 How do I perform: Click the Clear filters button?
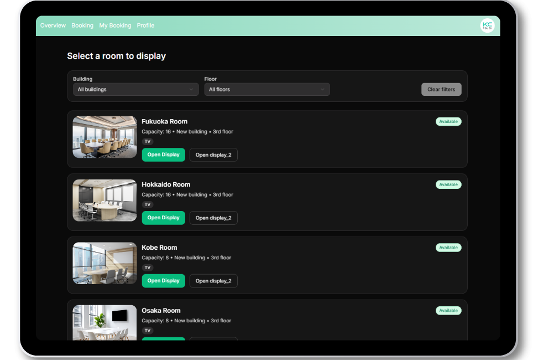pos(441,90)
